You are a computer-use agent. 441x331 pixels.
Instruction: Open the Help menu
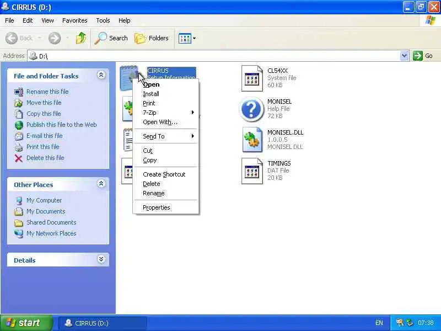[125, 20]
